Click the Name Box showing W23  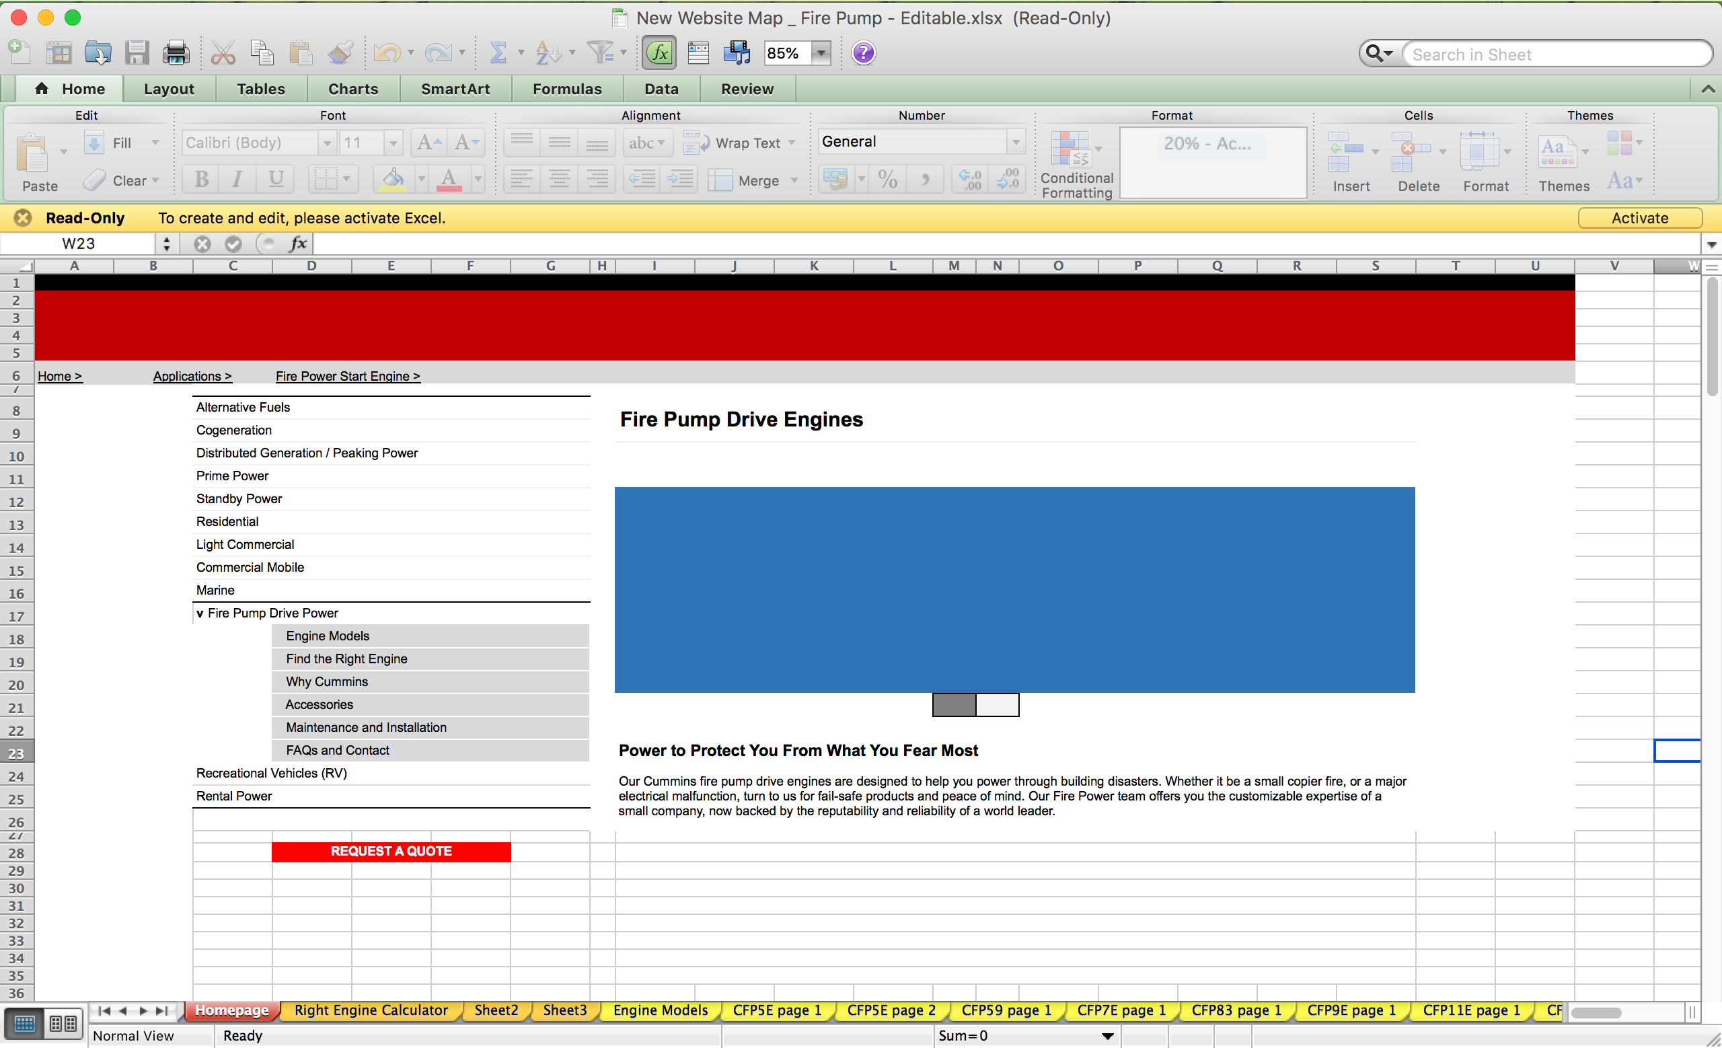[78, 243]
